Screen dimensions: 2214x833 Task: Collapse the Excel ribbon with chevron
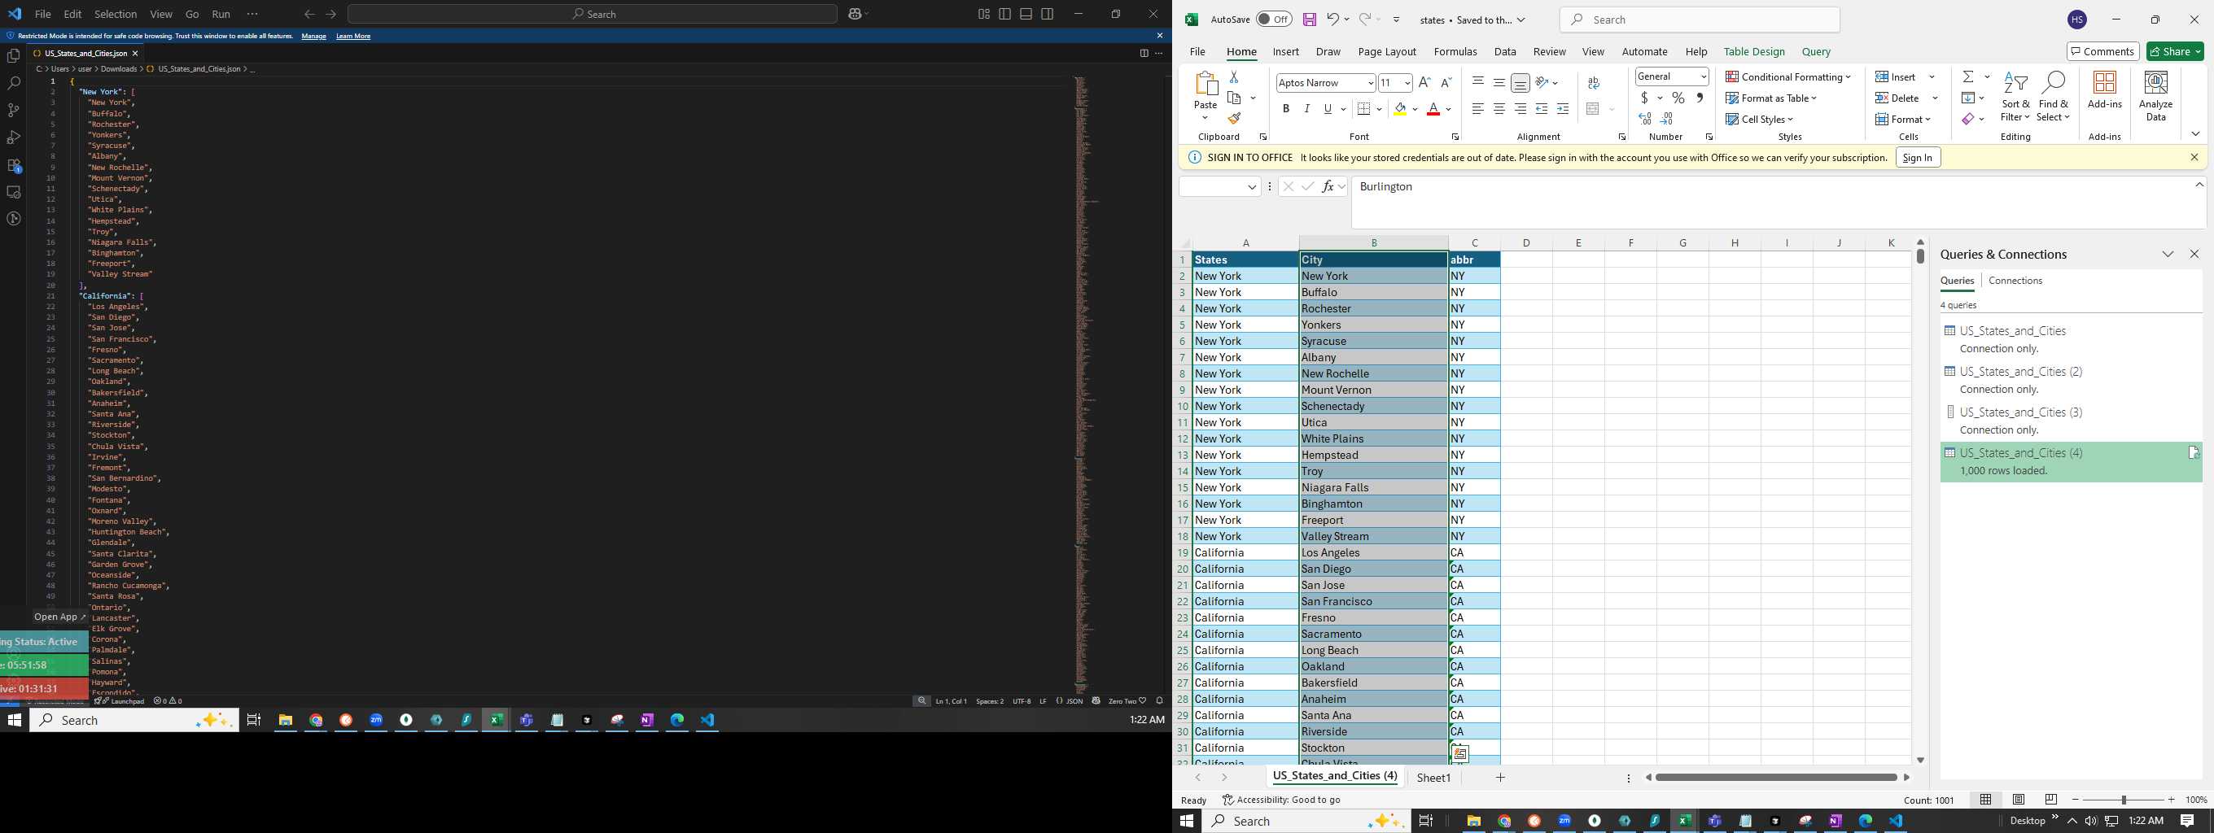(x=2195, y=134)
